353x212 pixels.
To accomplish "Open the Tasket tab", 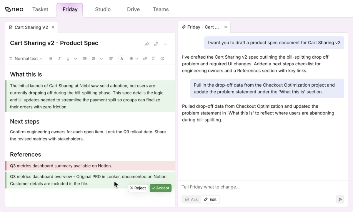I will click(x=40, y=9).
